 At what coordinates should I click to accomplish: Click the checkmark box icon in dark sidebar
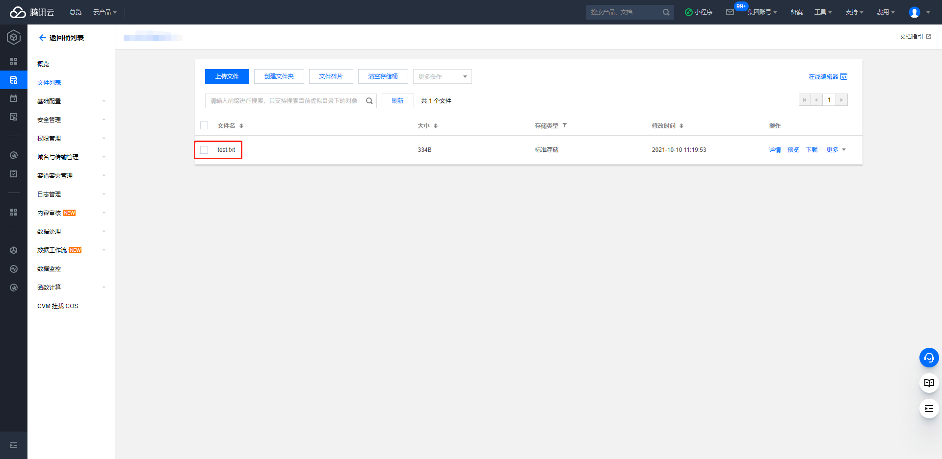[x=14, y=174]
